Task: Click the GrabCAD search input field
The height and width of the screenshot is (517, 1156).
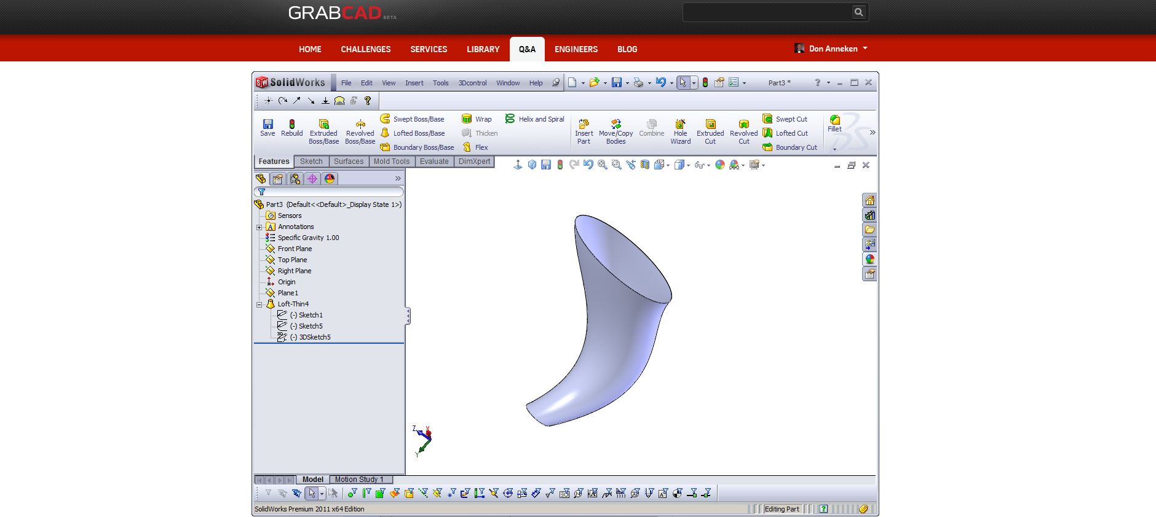Action: point(767,12)
